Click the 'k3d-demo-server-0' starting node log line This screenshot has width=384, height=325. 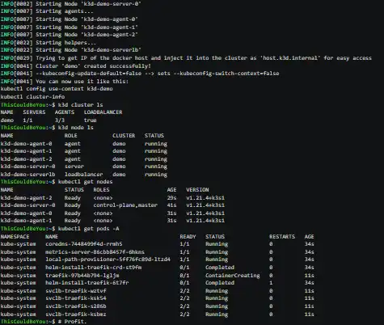point(70,4)
